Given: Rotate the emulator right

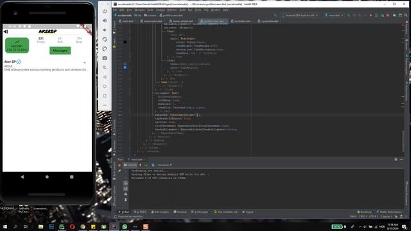Looking at the screenshot, I should coord(105,49).
